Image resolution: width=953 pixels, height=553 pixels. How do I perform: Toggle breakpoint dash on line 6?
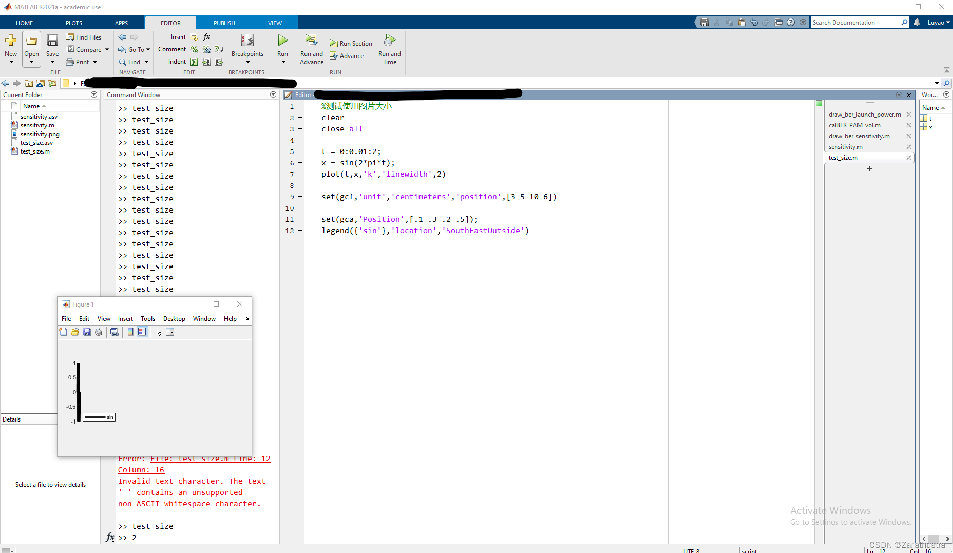[x=300, y=163]
